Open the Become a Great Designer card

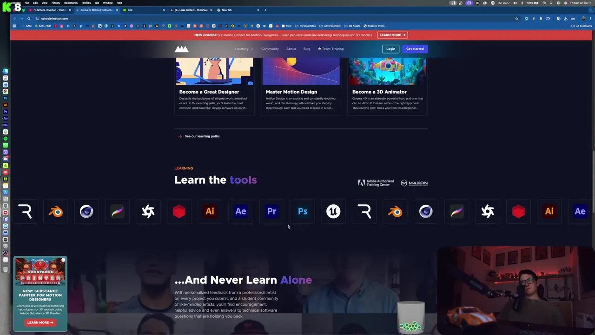(214, 86)
